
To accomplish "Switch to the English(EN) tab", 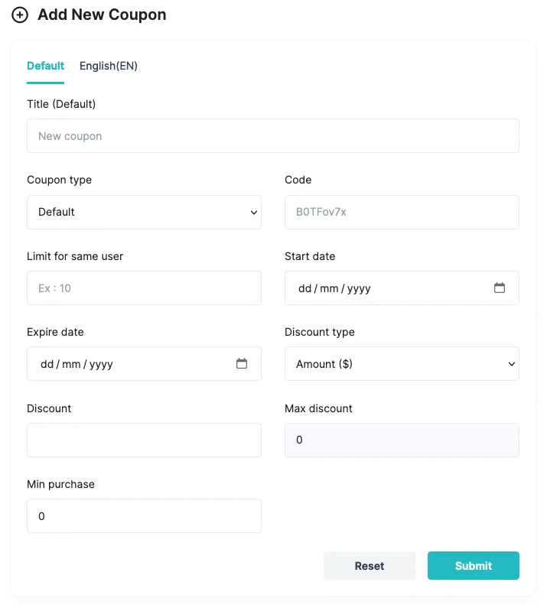I will point(109,66).
